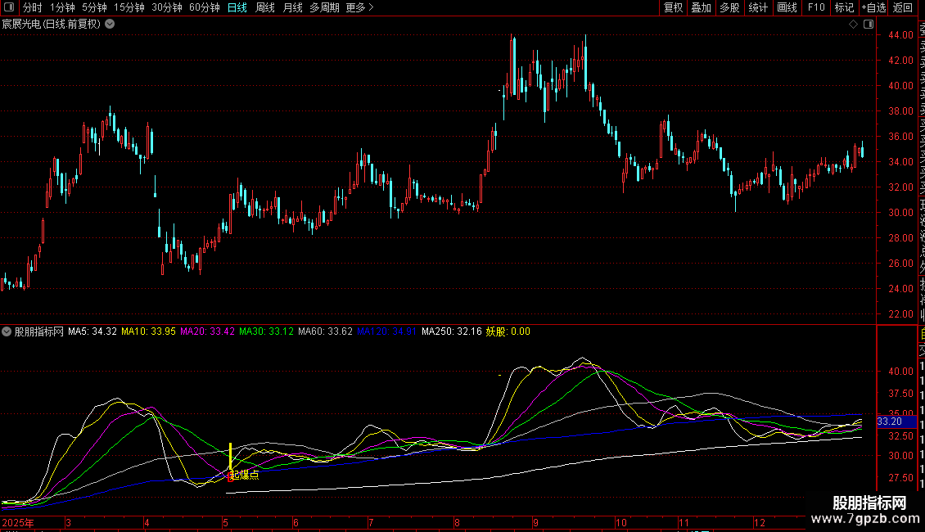Switch to the 分时 intraday view
This screenshot has height=532, width=925.
tap(32, 8)
